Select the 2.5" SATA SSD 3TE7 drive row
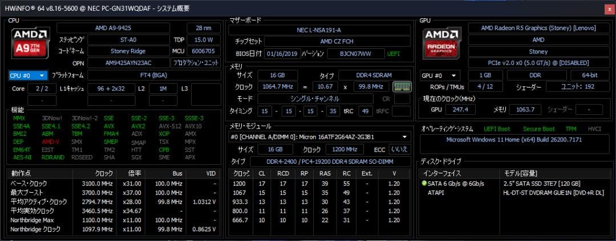This screenshot has width=616, height=241. (514, 184)
